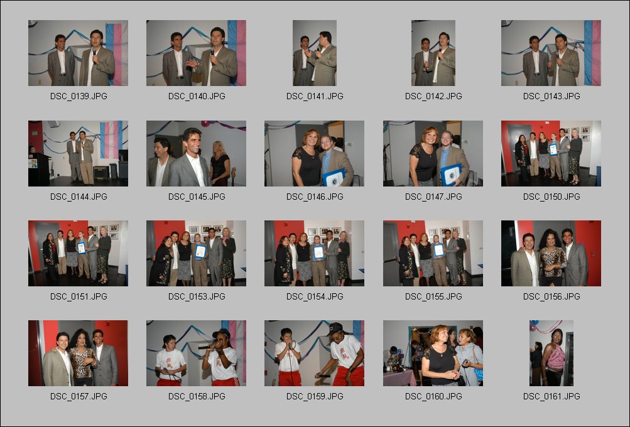Select the label DSC_0150.JPG
This screenshot has height=427, width=630.
(551, 197)
